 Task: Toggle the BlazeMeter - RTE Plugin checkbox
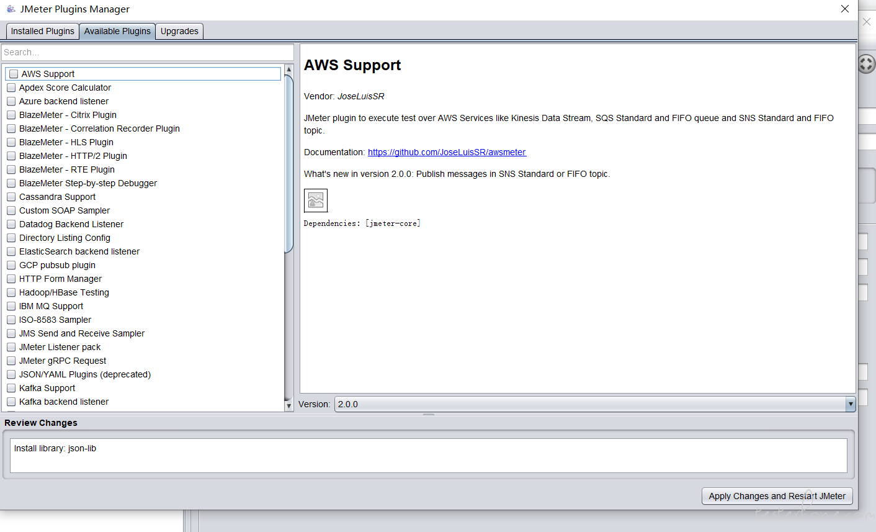pos(11,169)
